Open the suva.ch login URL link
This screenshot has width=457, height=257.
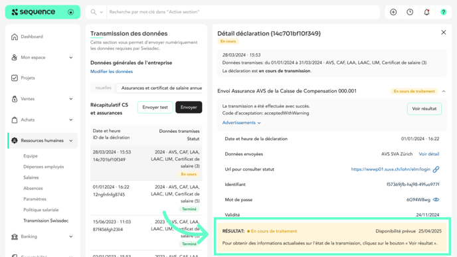click(391, 169)
